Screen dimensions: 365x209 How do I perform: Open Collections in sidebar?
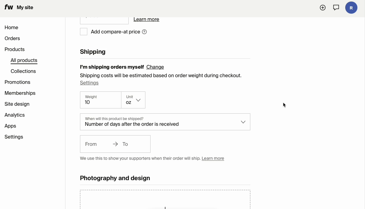[23, 71]
